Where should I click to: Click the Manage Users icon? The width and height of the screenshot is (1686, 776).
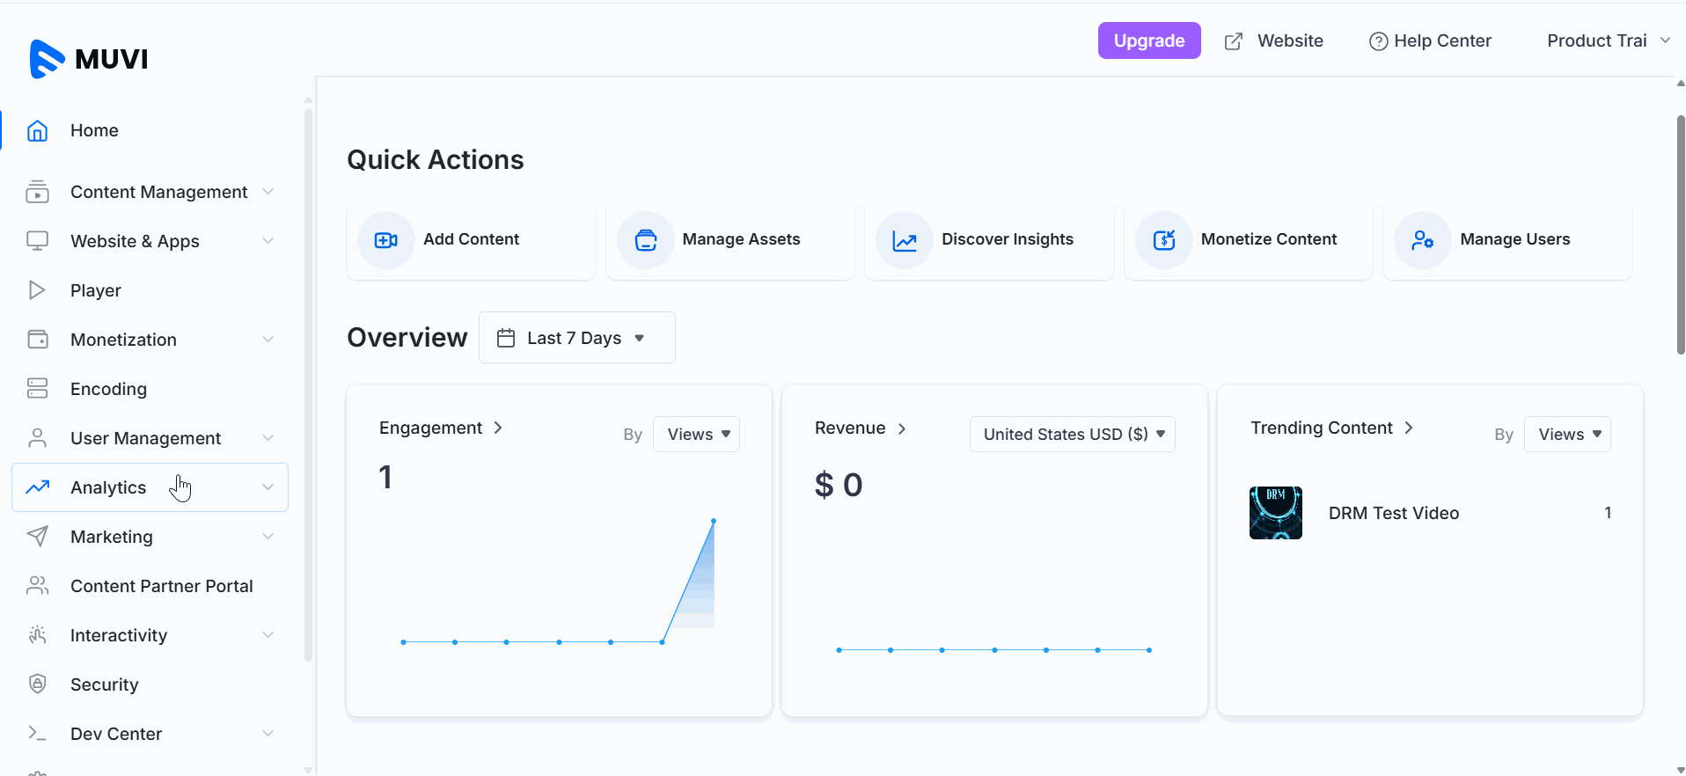[1422, 240]
